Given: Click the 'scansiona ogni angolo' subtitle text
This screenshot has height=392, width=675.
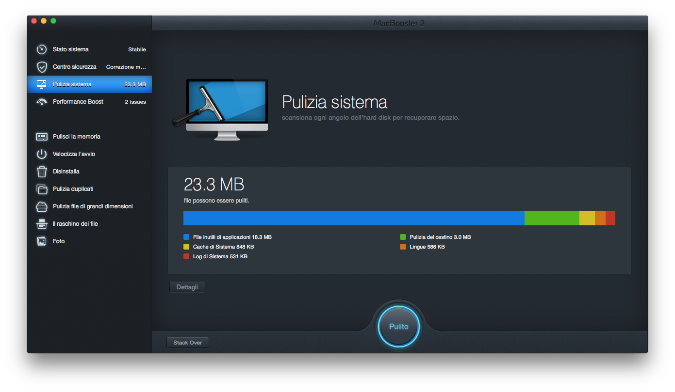Looking at the screenshot, I should coord(371,118).
